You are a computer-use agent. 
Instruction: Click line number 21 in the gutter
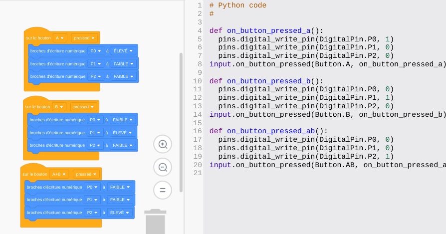[x=198, y=173]
